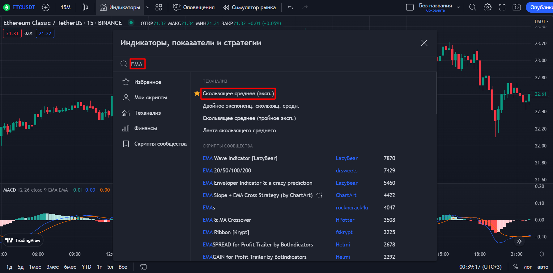
Task: Add EMA Enveloper Indicator script
Action: (x=257, y=183)
